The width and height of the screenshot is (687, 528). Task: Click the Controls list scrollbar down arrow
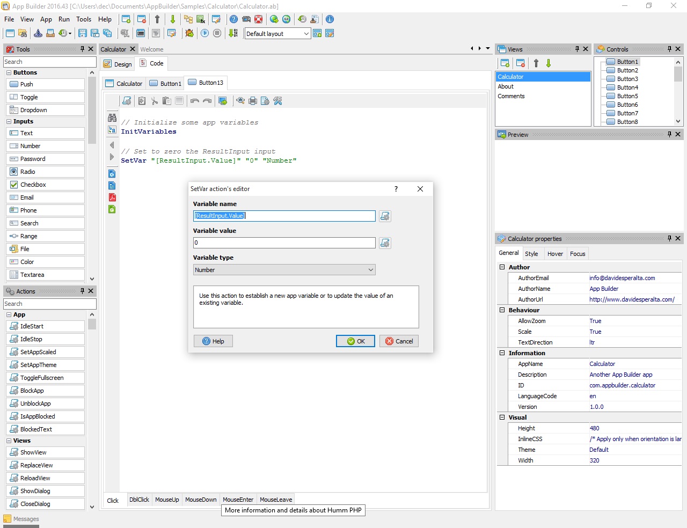pos(678,121)
